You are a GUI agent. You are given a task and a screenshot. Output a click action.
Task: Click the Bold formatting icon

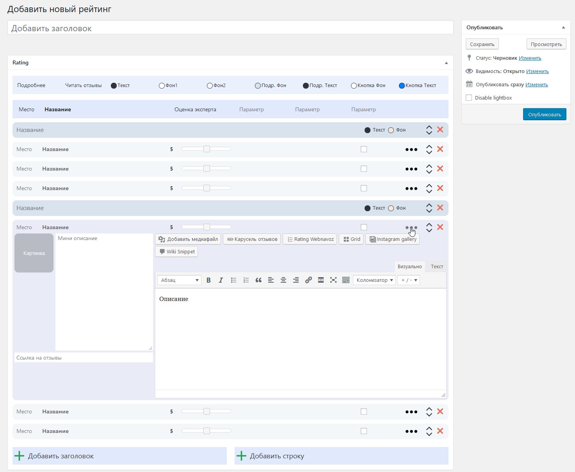pyautogui.click(x=208, y=280)
